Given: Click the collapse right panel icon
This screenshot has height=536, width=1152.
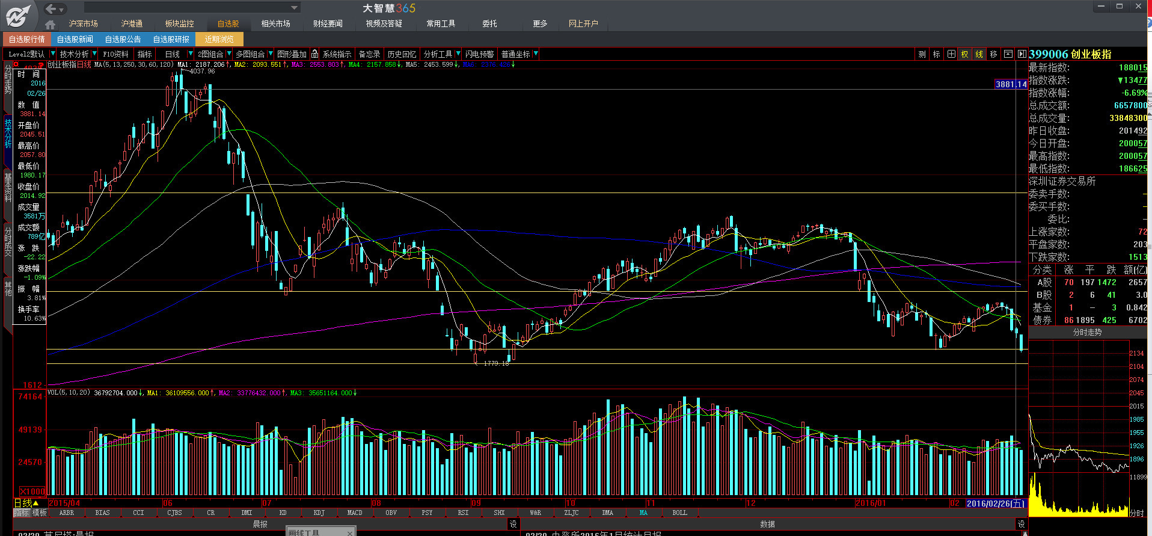Looking at the screenshot, I should [1022, 54].
